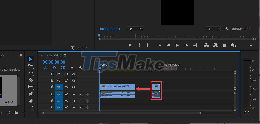The height and width of the screenshot is (124, 260).
Task: Click the Program monitor zoom scroll bar
Action: (x=177, y=39)
